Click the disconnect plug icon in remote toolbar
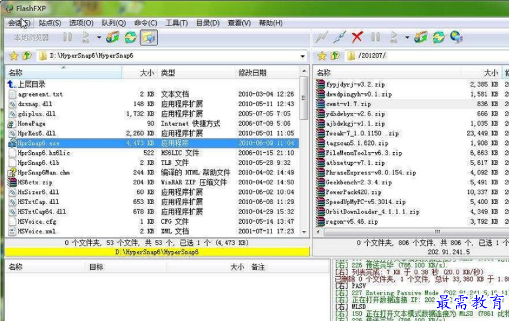 coord(339,37)
